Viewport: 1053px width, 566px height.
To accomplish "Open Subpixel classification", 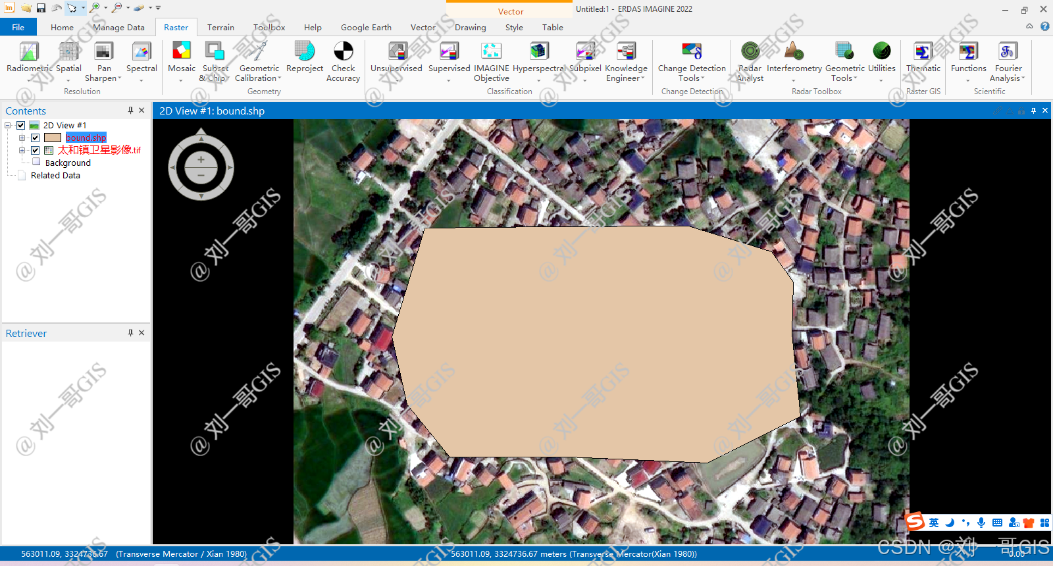I will click(x=585, y=58).
